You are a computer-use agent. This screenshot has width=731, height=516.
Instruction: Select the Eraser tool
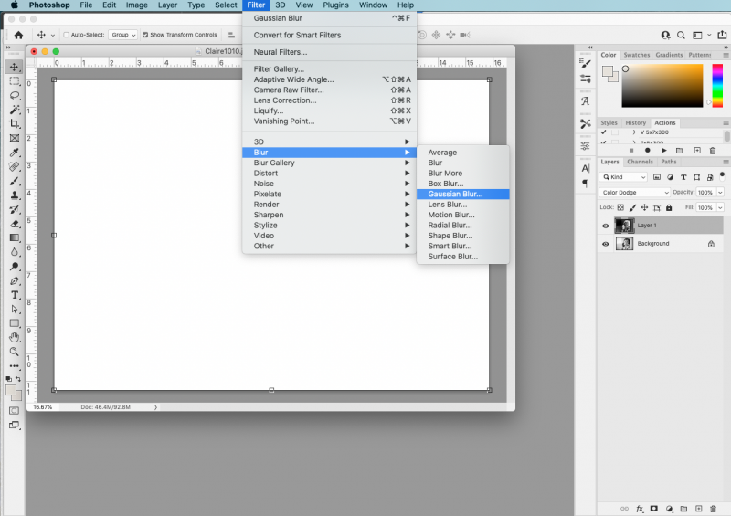(14, 224)
